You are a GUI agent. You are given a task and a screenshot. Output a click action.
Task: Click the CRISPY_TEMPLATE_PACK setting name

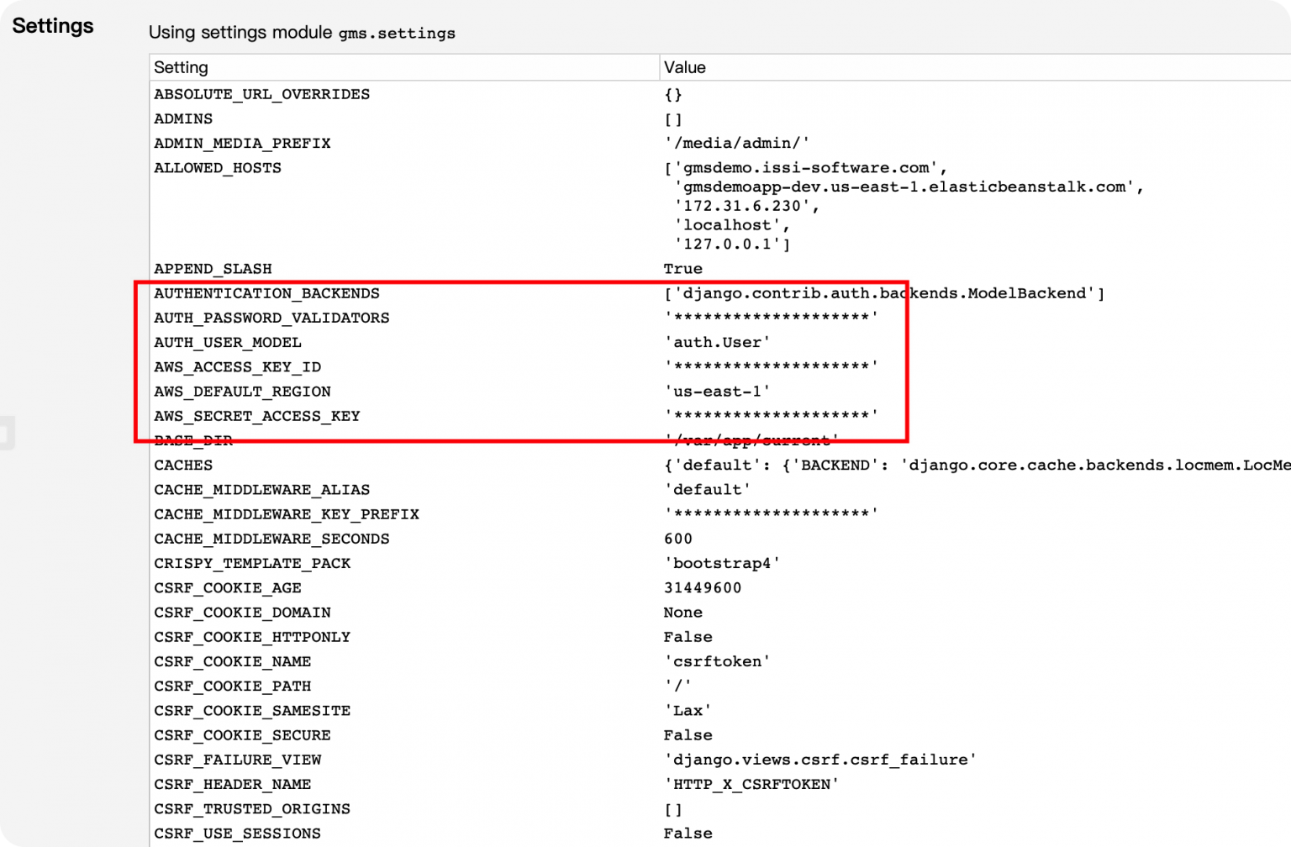[x=252, y=564]
